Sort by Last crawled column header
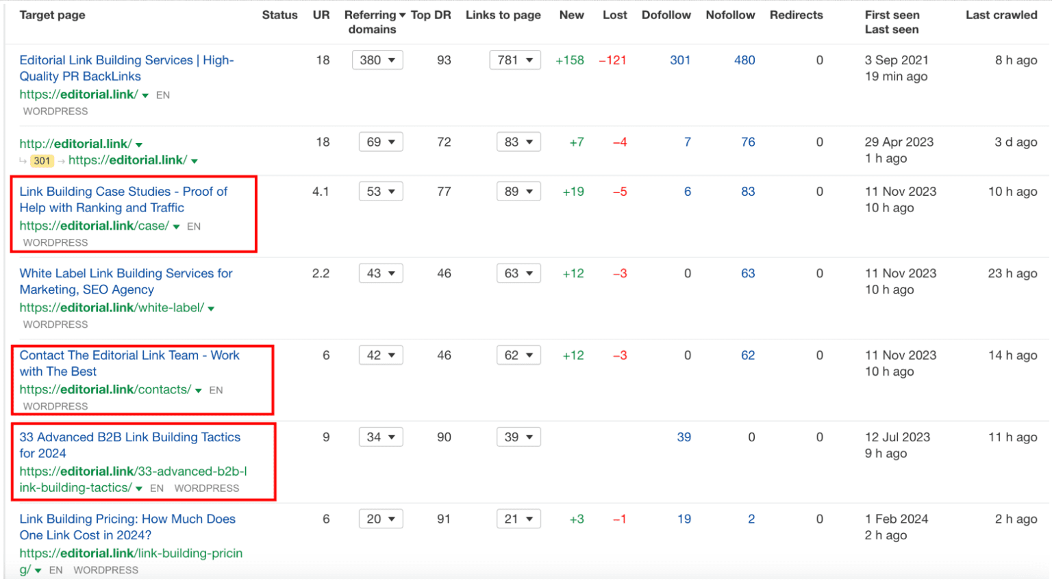Image resolution: width=1052 pixels, height=581 pixels. click(x=1001, y=15)
